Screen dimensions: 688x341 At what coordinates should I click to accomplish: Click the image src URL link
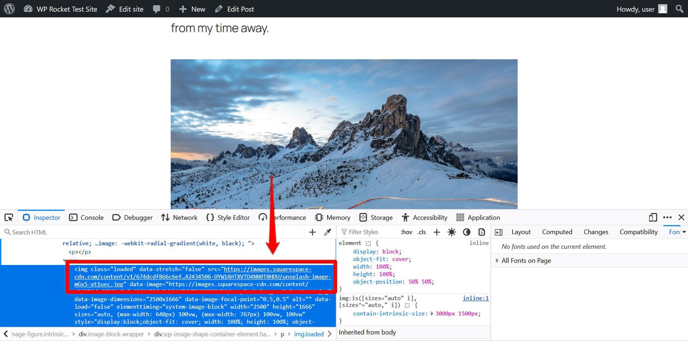tap(203, 276)
